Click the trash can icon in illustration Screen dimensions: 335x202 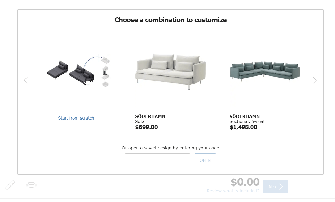tap(105, 72)
